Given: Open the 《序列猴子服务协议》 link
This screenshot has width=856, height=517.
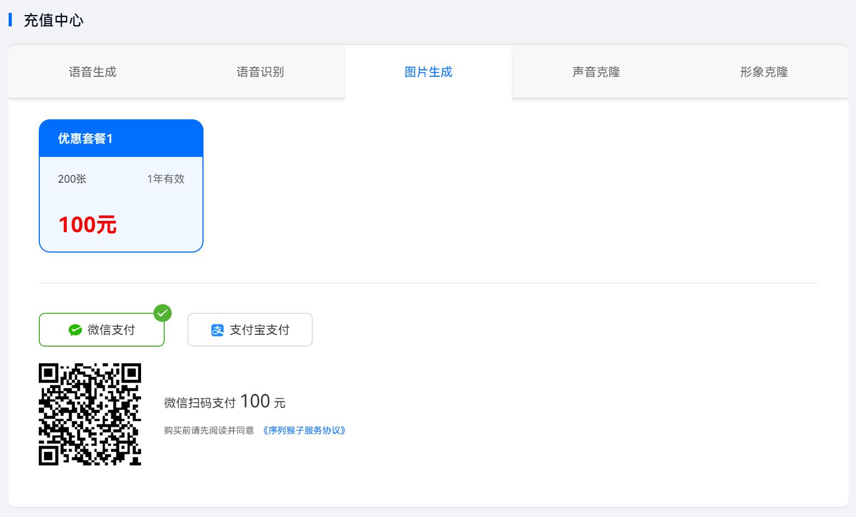Looking at the screenshot, I should 304,430.
